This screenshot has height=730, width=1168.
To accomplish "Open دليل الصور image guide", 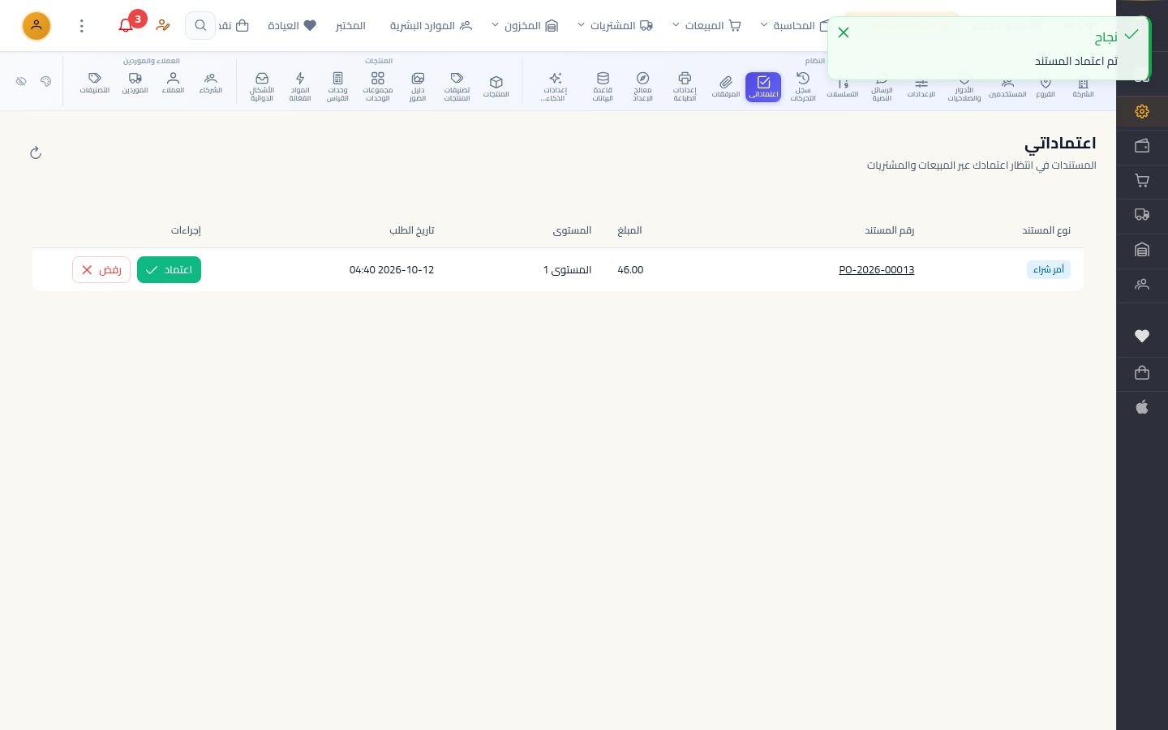I will pyautogui.click(x=418, y=87).
